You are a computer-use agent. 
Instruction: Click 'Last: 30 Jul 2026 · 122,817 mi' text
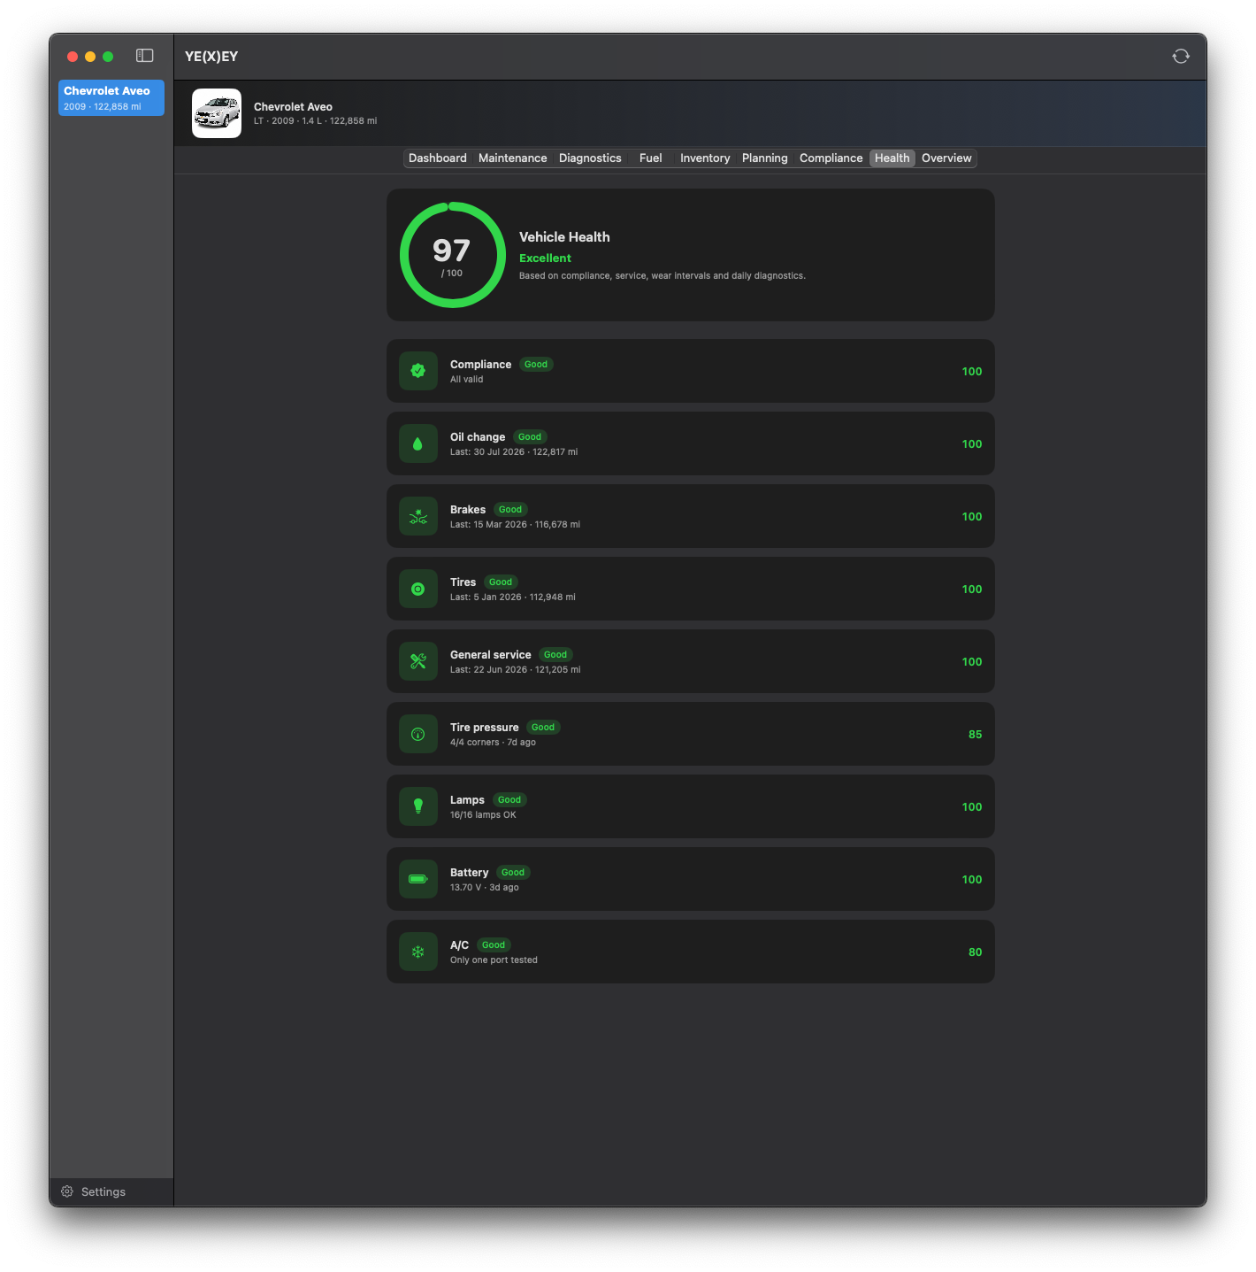(514, 452)
